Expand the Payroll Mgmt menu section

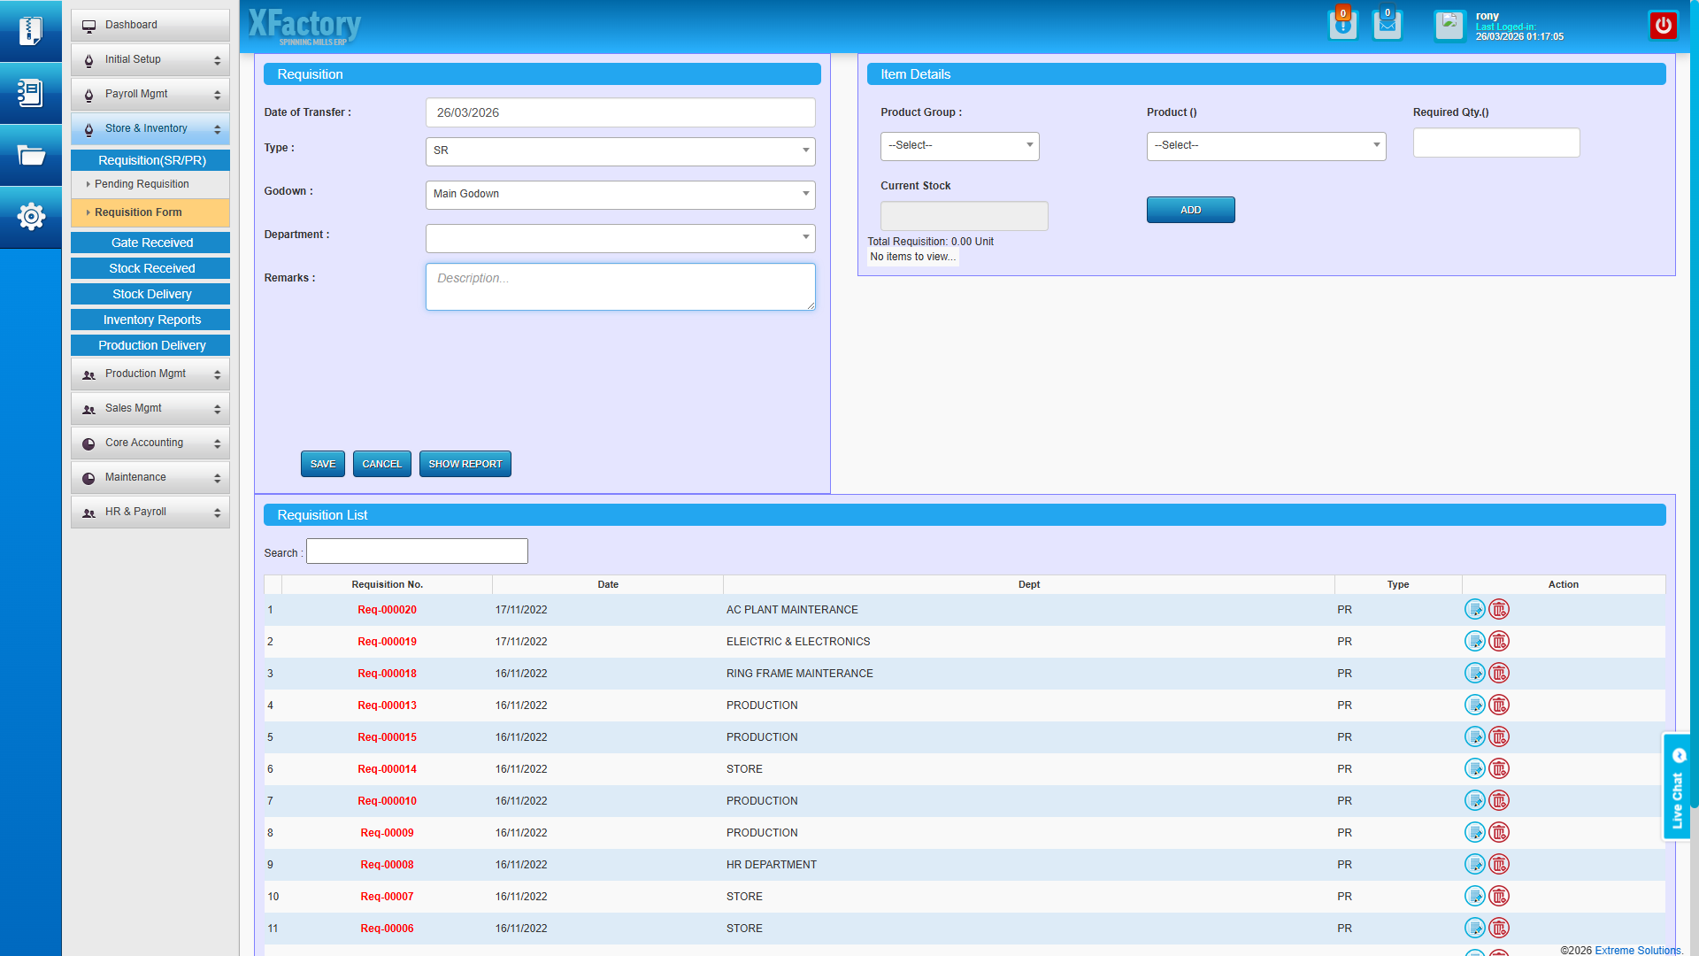pyautogui.click(x=150, y=95)
